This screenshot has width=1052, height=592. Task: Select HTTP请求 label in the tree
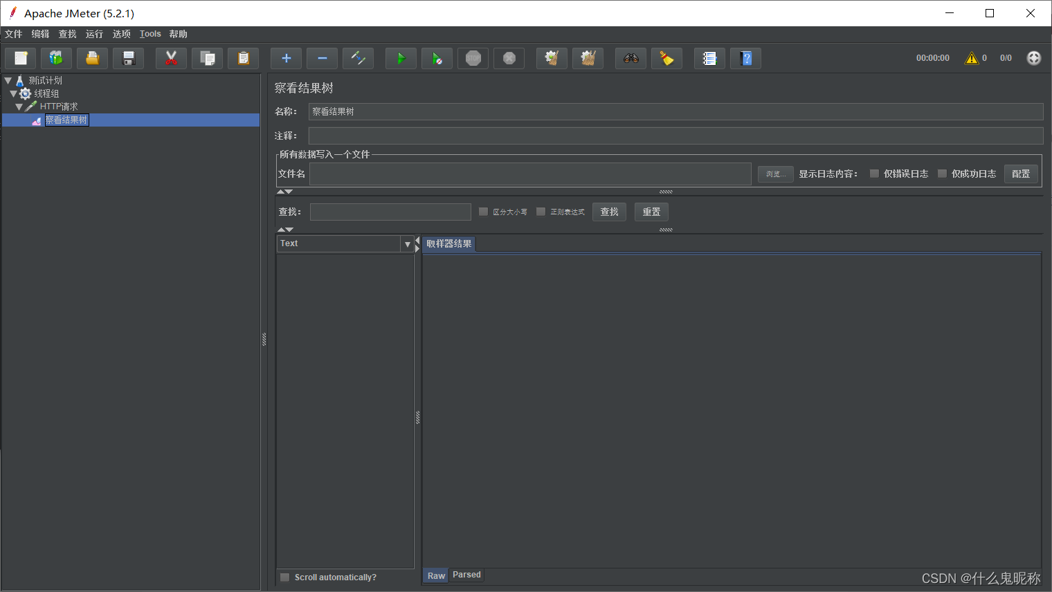tap(59, 107)
